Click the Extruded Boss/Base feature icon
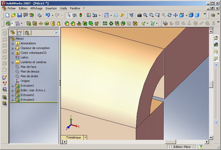 (29, 23)
